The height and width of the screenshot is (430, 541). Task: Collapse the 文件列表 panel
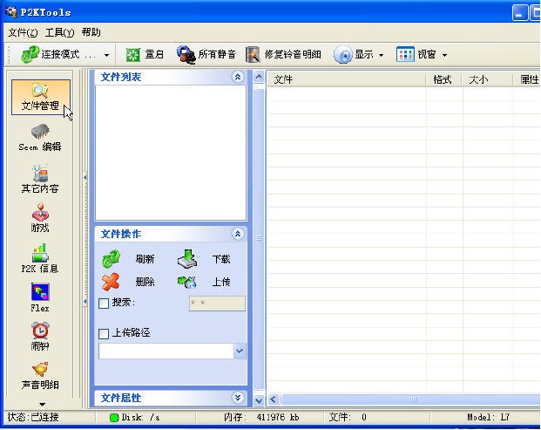237,77
